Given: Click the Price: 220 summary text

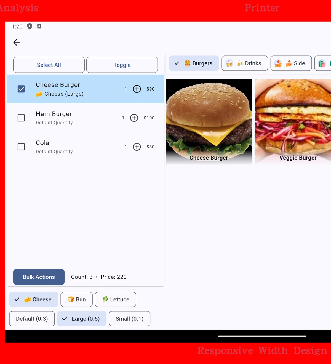Looking at the screenshot, I should pyautogui.click(x=114, y=277).
